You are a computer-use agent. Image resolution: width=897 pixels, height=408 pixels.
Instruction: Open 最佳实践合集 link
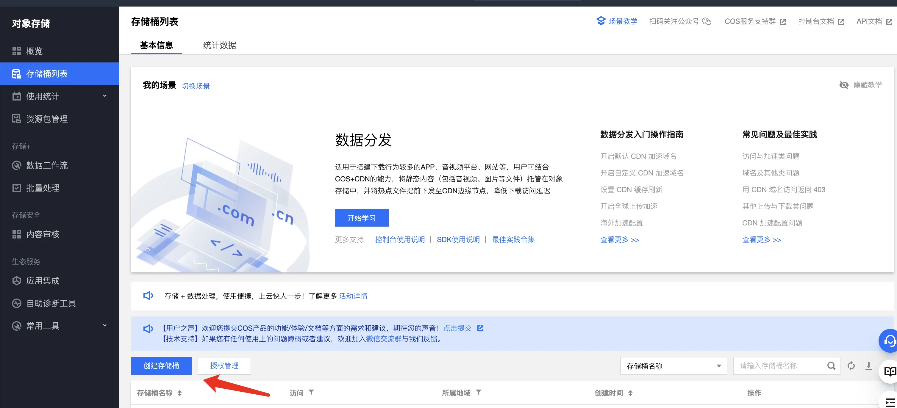click(513, 239)
